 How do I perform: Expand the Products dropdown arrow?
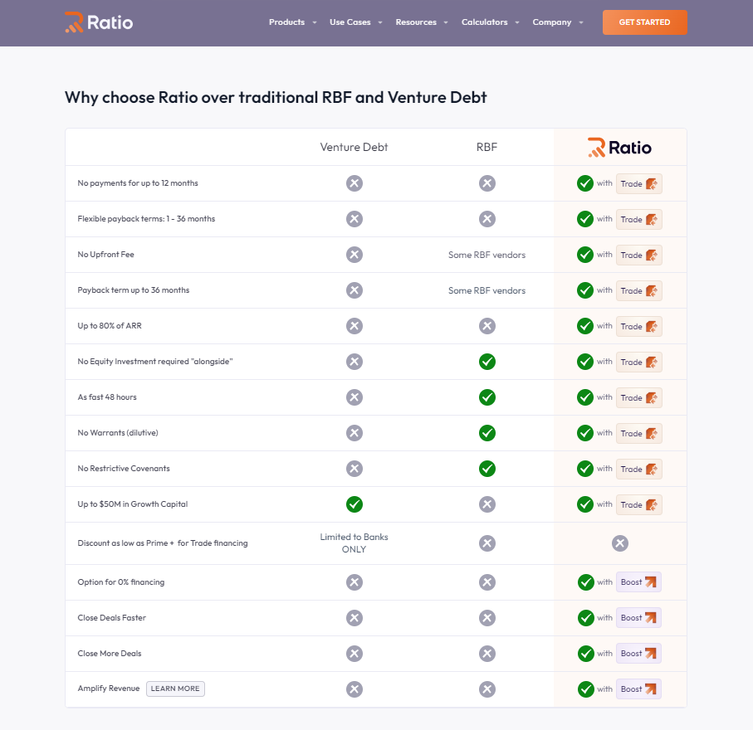(315, 22)
